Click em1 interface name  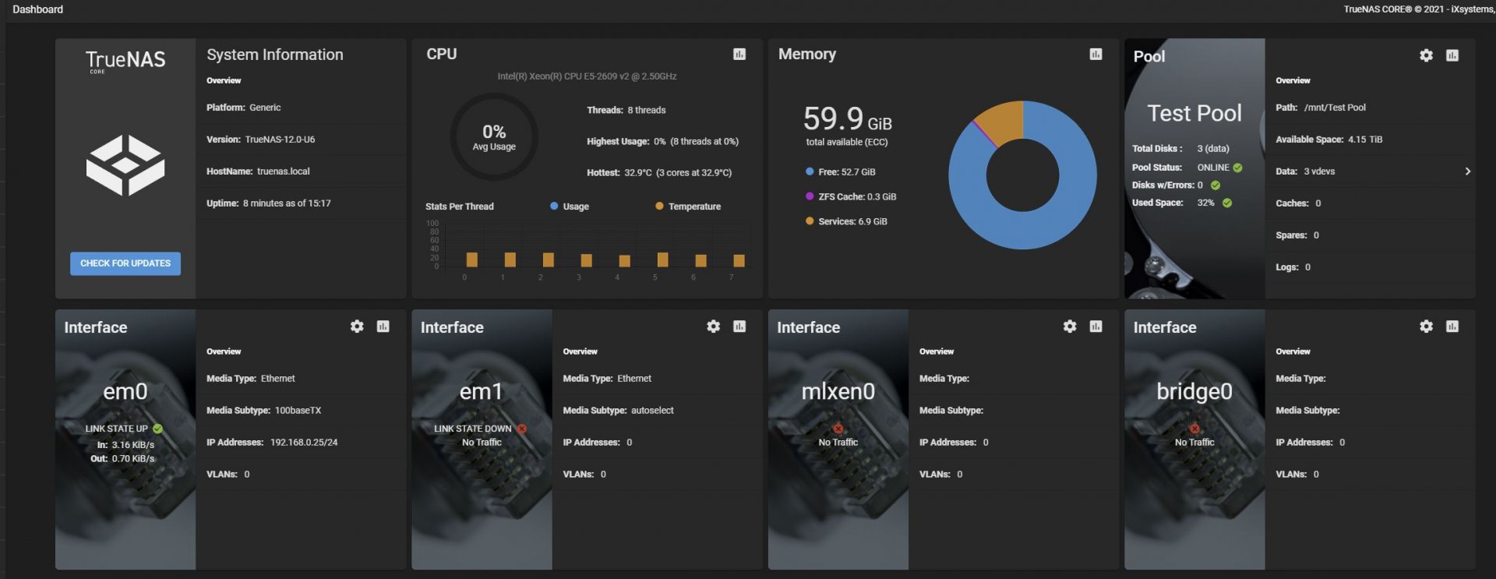coord(482,391)
